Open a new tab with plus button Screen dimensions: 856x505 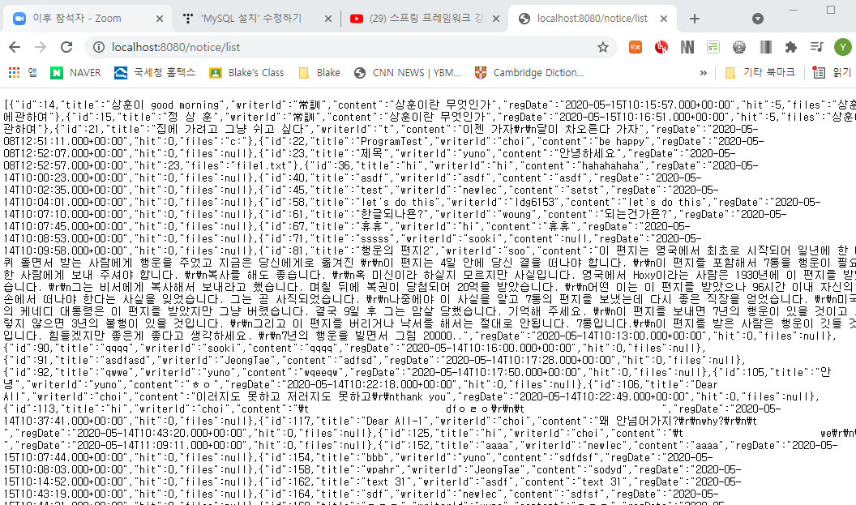[695, 19]
